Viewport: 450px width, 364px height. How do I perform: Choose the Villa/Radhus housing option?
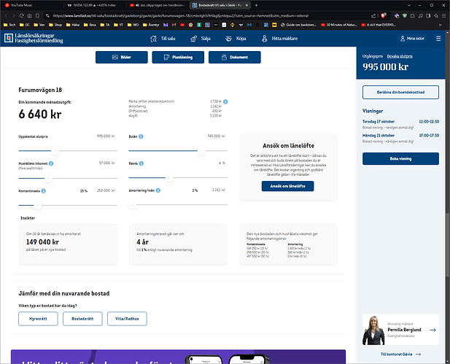(127, 319)
